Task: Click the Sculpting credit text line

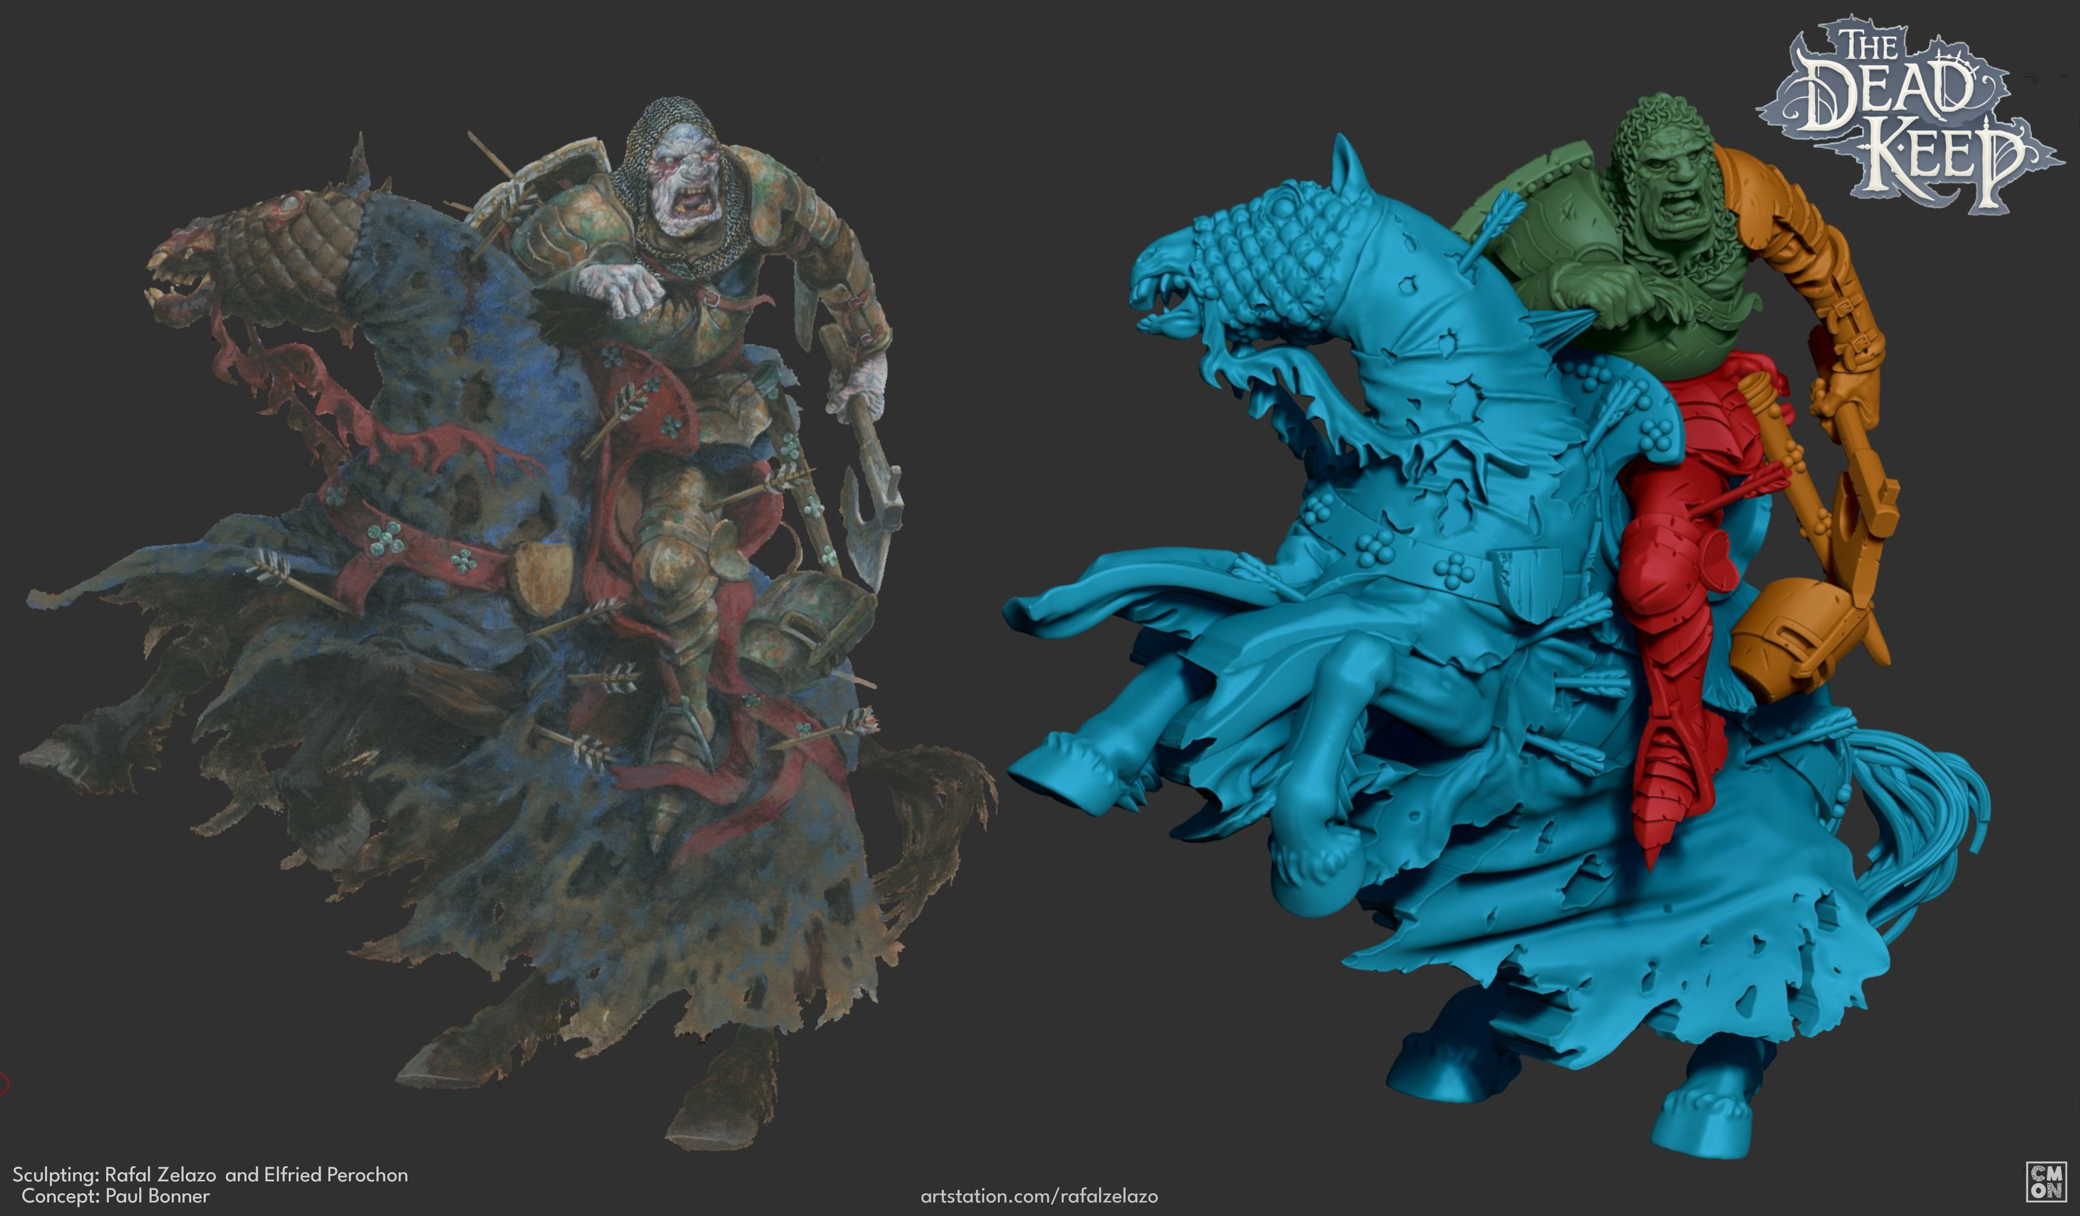Action: coord(210,1174)
